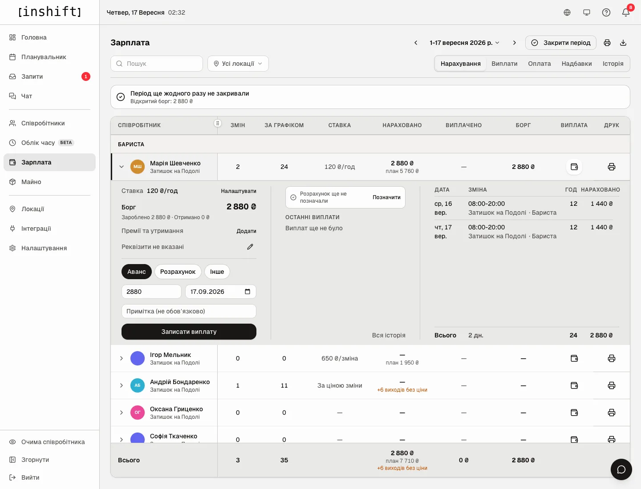
Task: Open the help question mark icon
Action: point(606,12)
